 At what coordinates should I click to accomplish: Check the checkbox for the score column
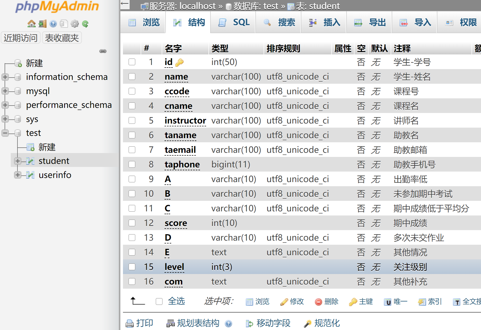132,223
